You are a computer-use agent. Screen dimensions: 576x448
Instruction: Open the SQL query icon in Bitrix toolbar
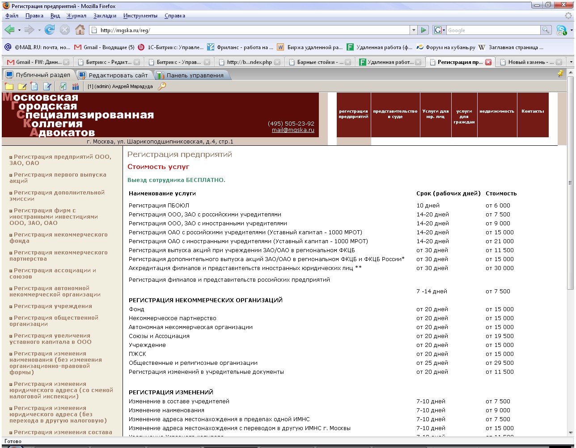[75, 86]
